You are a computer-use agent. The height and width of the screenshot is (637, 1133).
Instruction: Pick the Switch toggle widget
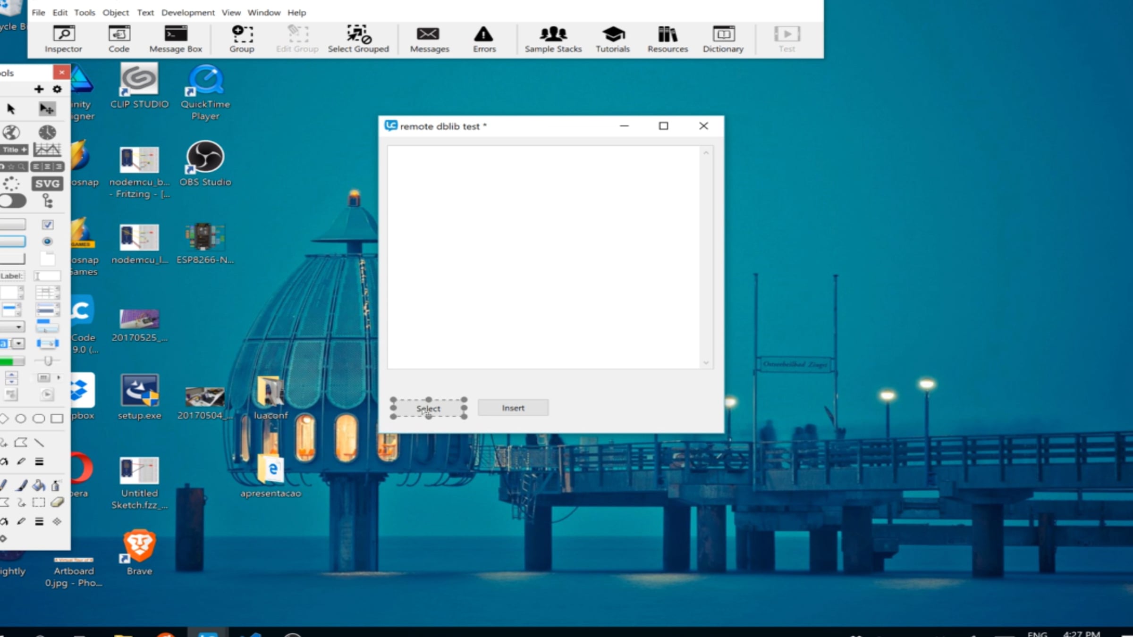pyautogui.click(x=13, y=201)
